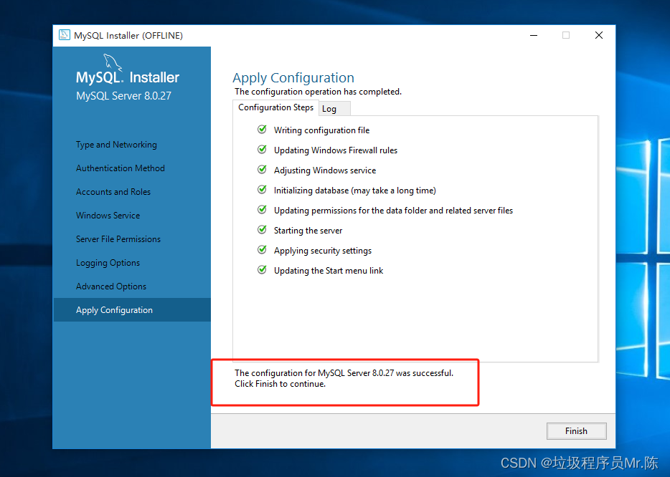Click the check icon beside Initializing database

point(262,189)
